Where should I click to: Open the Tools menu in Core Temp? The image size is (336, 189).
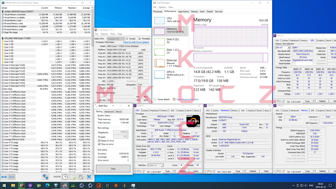[113, 34]
